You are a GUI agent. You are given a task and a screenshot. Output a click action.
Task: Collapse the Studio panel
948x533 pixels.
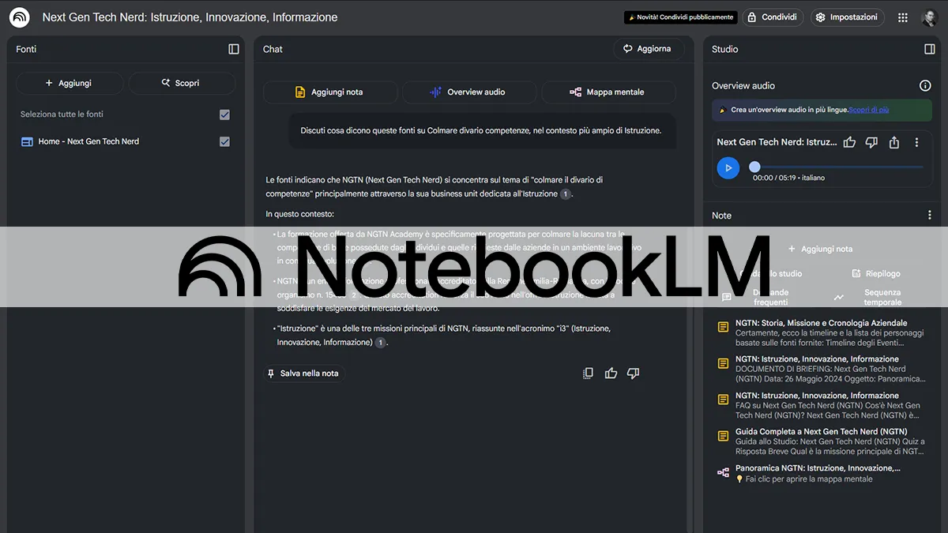tap(929, 49)
